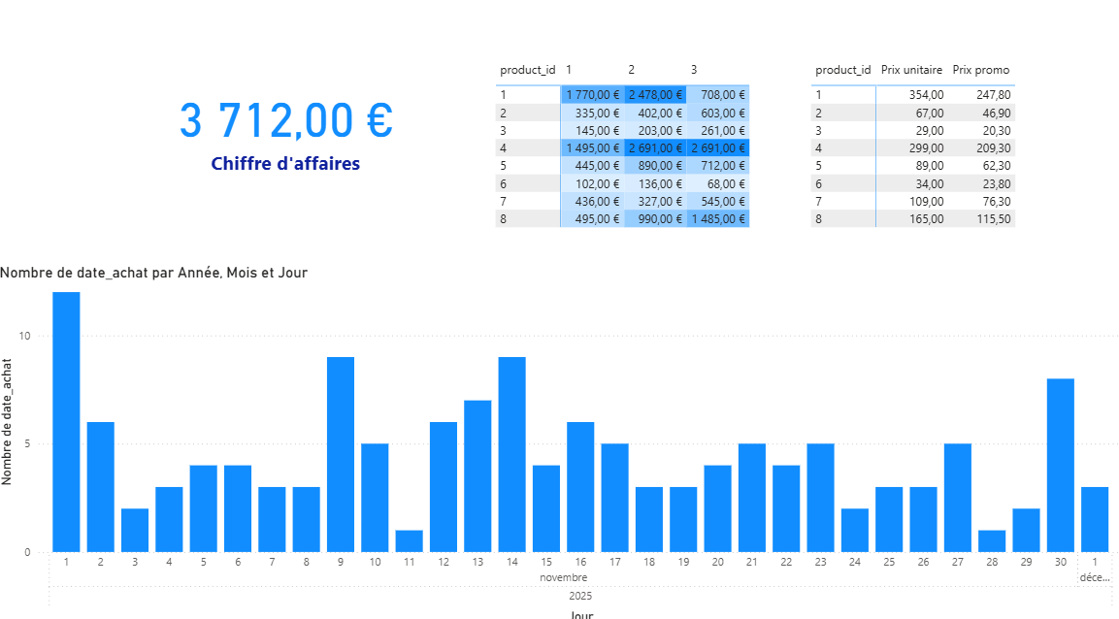Select the 2 478,00 € matrix cell

pyautogui.click(x=655, y=95)
